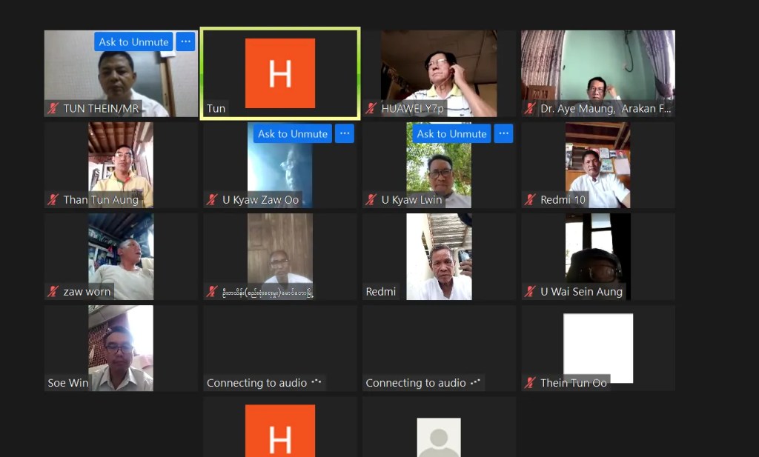Click muted mic icon on Burmese-named participant tile
The image size is (759, 457).
coord(212,292)
